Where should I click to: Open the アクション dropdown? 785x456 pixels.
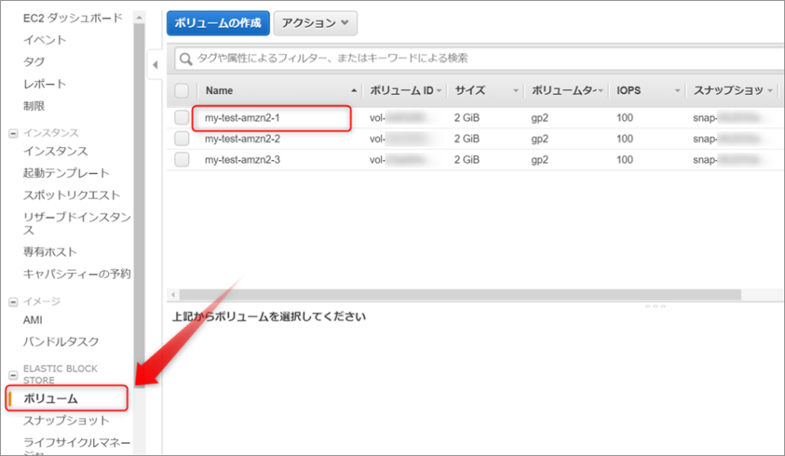pyautogui.click(x=316, y=23)
